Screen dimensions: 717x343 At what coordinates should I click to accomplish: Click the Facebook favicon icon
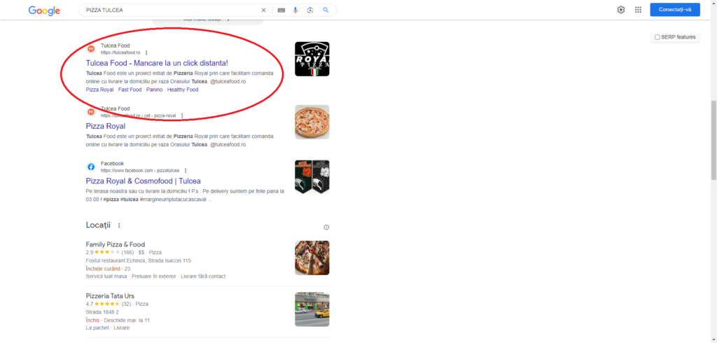coord(92,167)
